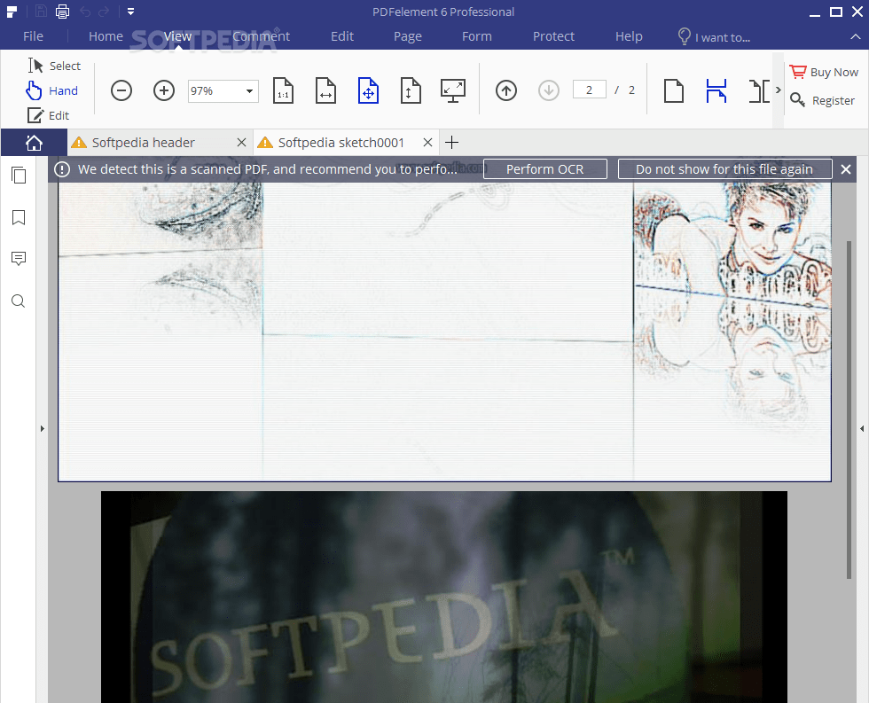The image size is (869, 703).
Task: Zoom out with the minus button
Action: pyautogui.click(x=121, y=90)
